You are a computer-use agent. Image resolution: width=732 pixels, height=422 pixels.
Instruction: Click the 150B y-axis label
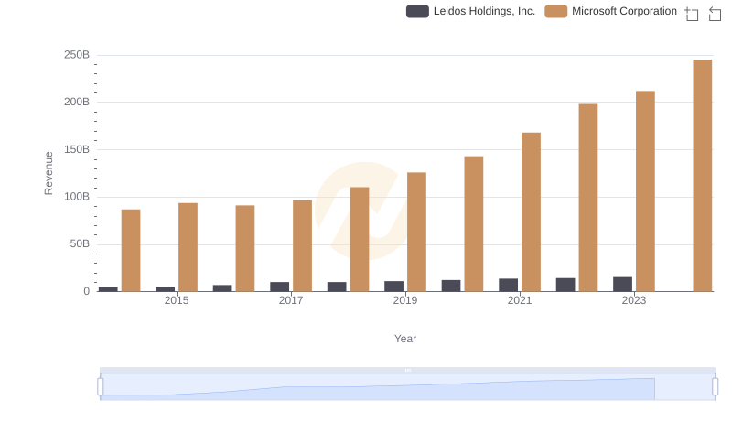(x=77, y=149)
